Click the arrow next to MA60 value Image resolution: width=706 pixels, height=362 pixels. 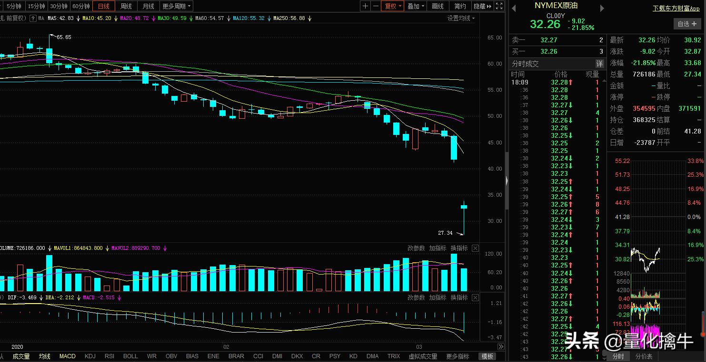click(x=228, y=19)
